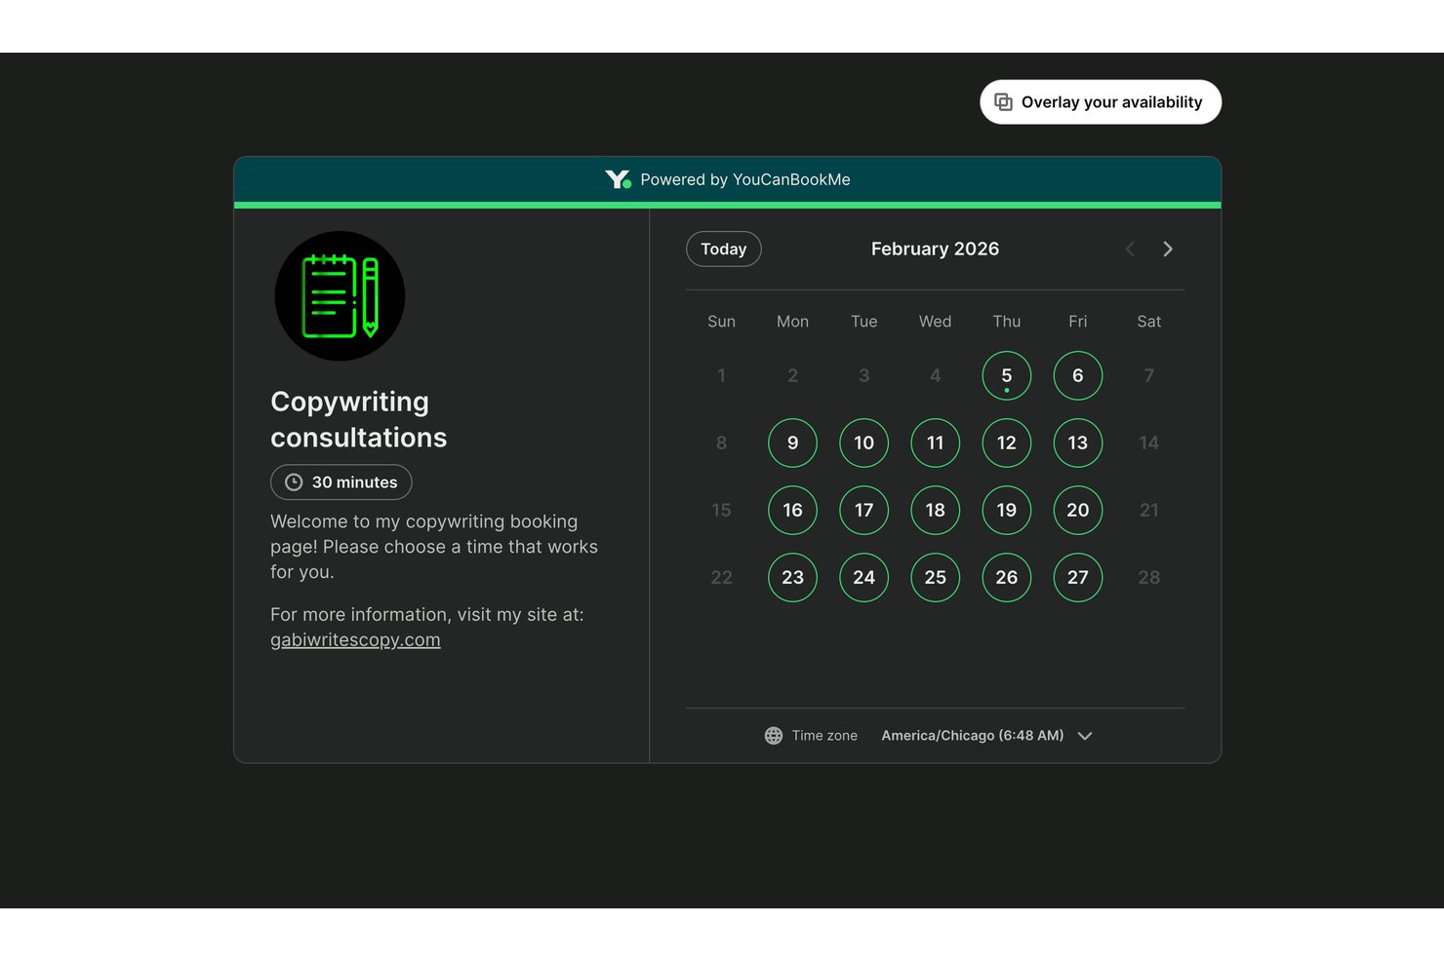
Task: Click the YouCanBookMe logo icon
Action: click(x=618, y=179)
